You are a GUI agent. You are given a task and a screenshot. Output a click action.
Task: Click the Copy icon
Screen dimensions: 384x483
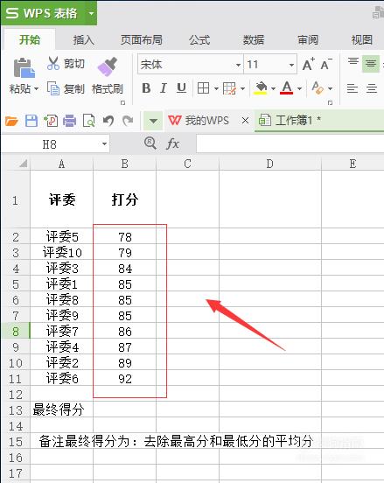[x=53, y=88]
